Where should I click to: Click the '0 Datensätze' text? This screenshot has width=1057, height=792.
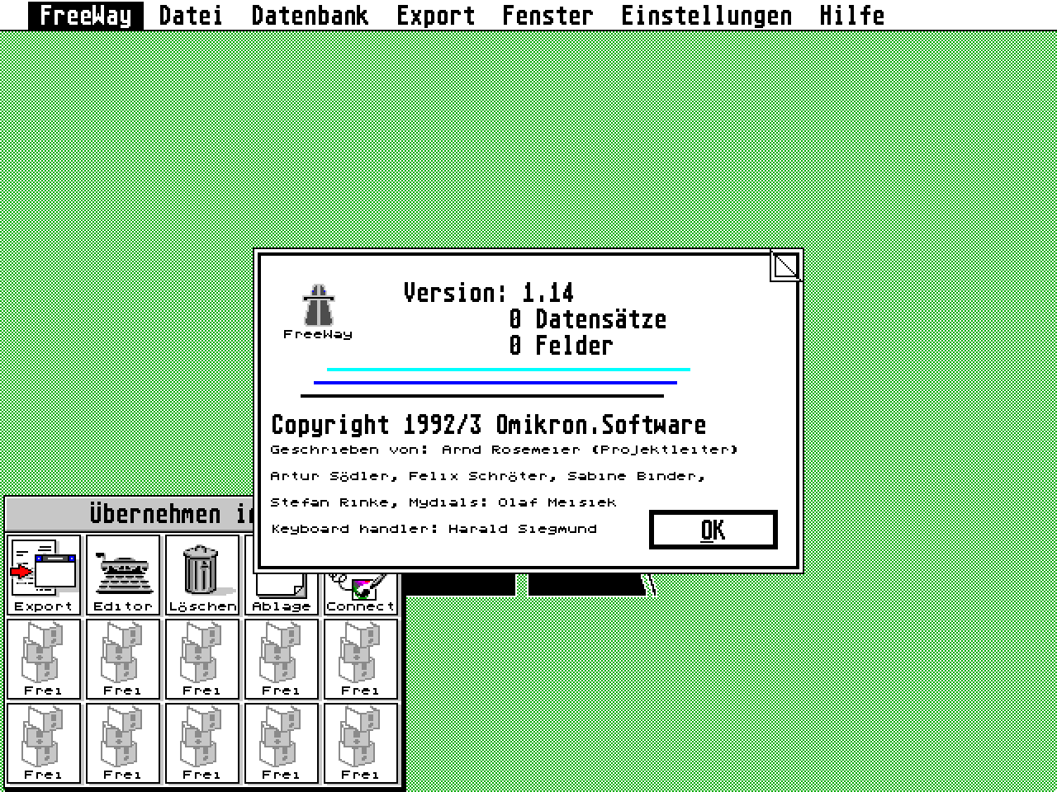[587, 319]
